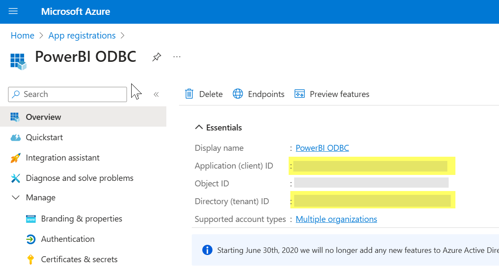The height and width of the screenshot is (266, 499).
Task: Click the Preview features button label
Action: coord(339,94)
